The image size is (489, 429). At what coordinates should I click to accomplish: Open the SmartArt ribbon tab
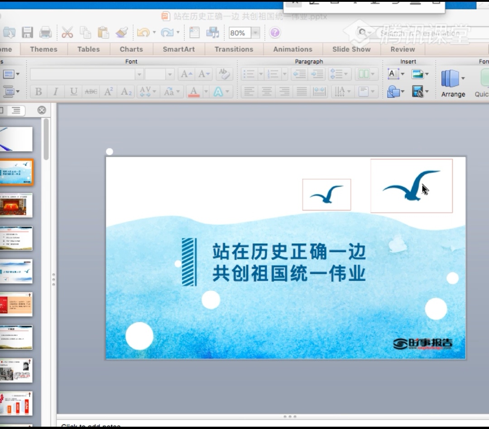pyautogui.click(x=179, y=49)
